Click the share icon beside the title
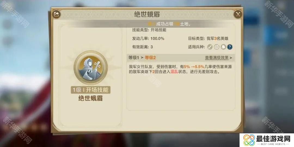 click(56, 14)
